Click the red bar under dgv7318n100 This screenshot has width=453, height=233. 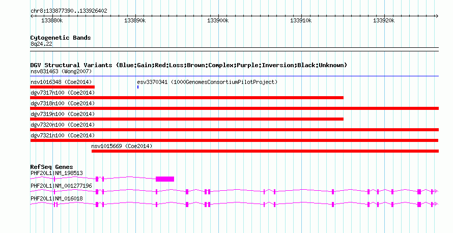[x=234, y=108]
